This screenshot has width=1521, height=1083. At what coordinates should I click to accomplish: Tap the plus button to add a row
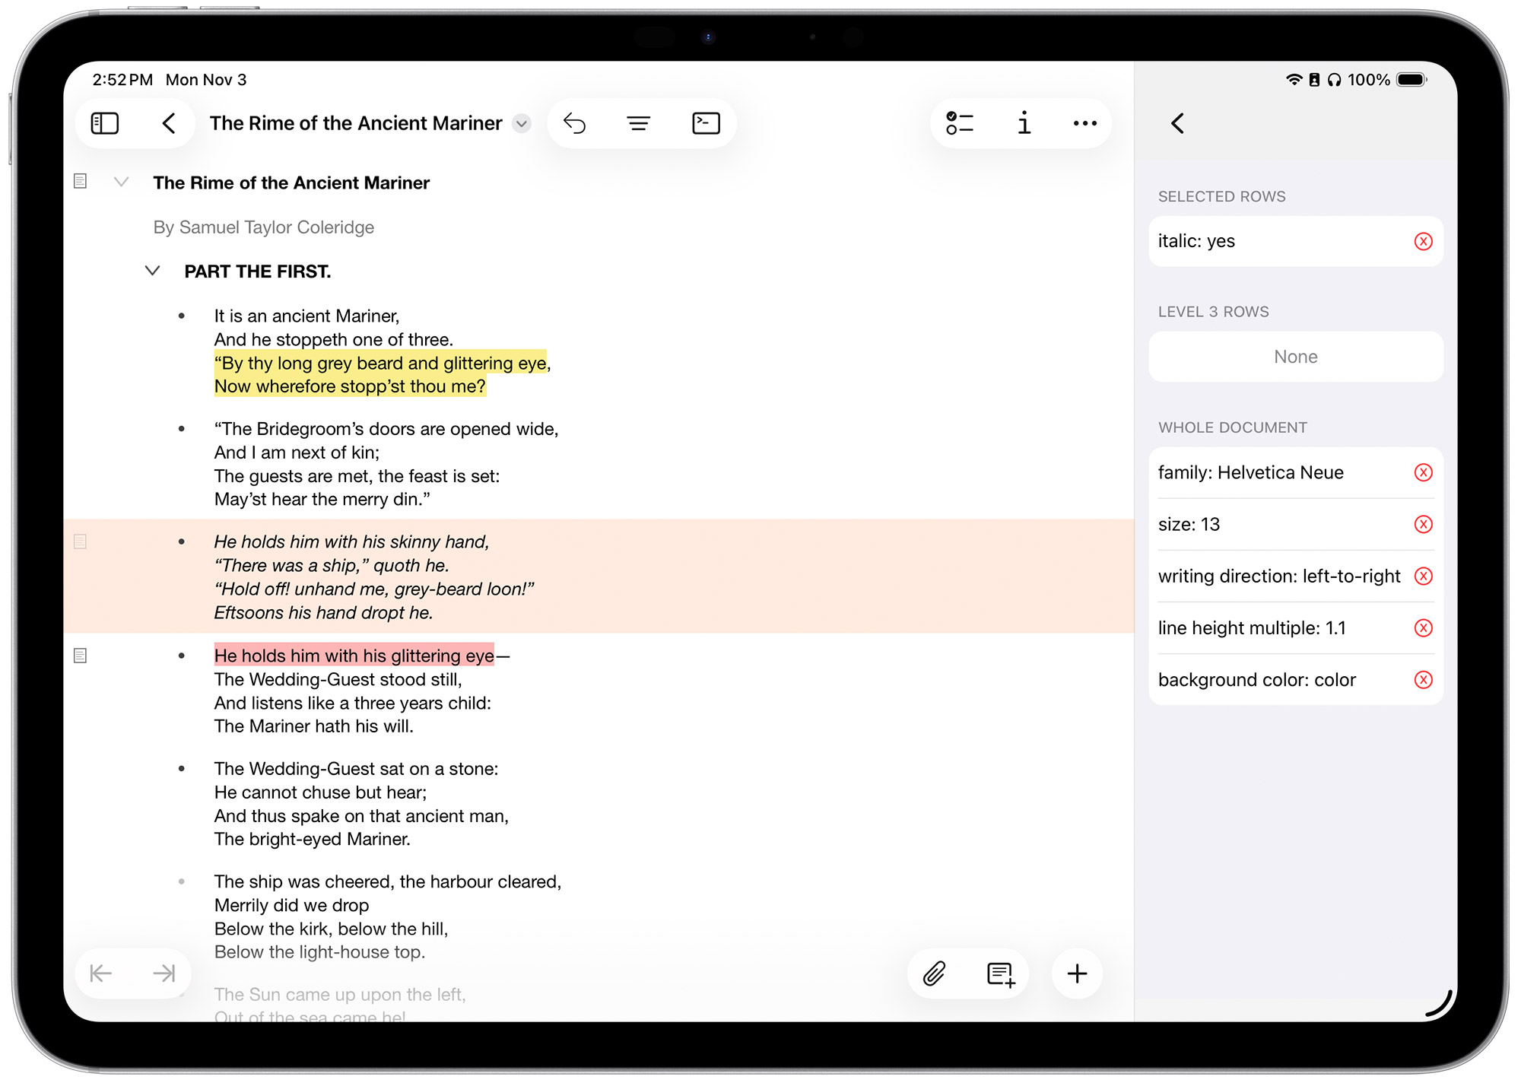1077,973
